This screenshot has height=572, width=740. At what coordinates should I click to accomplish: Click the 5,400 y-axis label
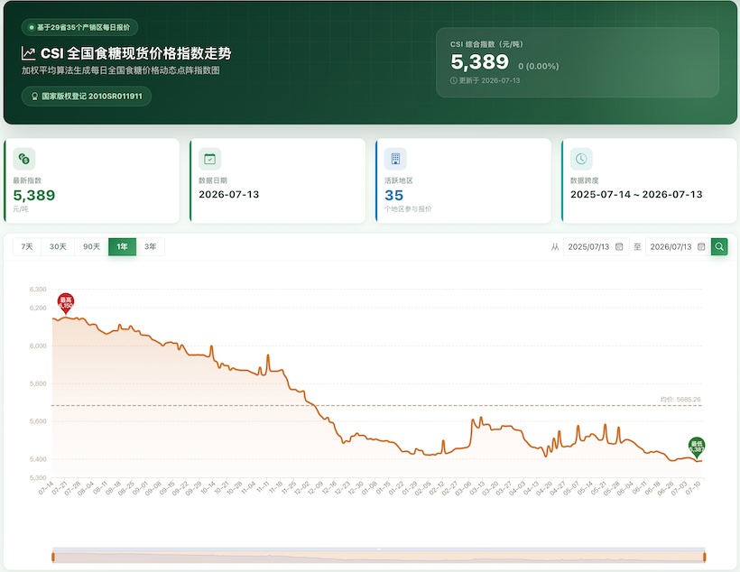(38, 459)
